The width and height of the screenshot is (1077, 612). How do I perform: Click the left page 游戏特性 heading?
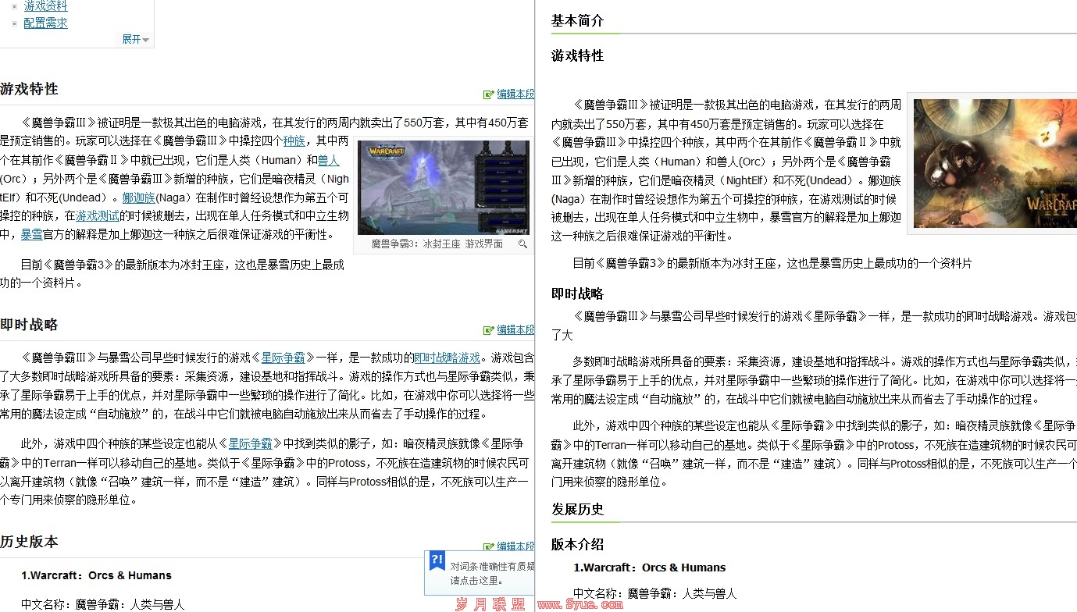point(29,89)
